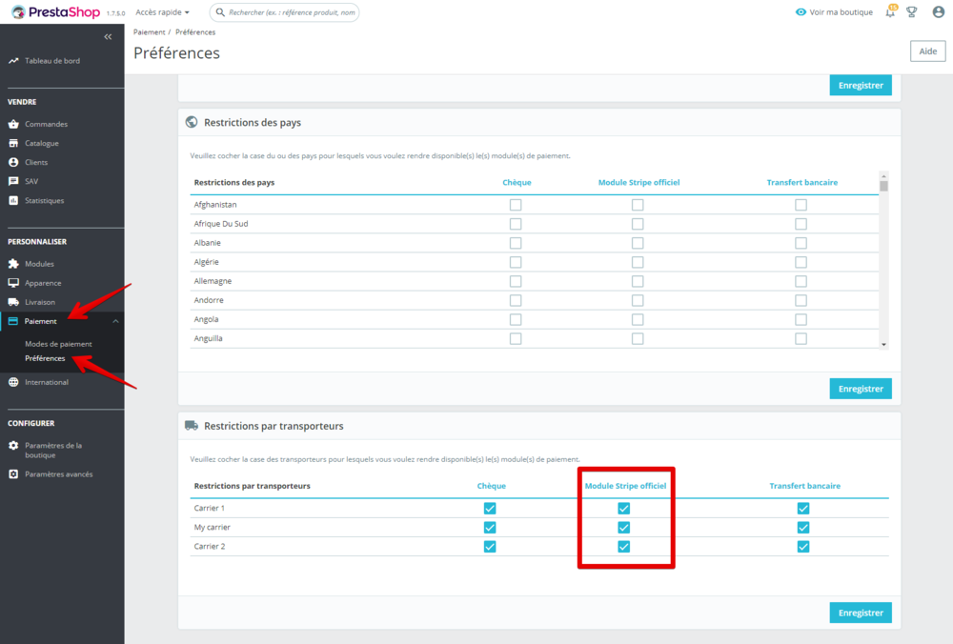953x644 pixels.
Task: Click the Statistiques chart icon
Action: point(13,200)
